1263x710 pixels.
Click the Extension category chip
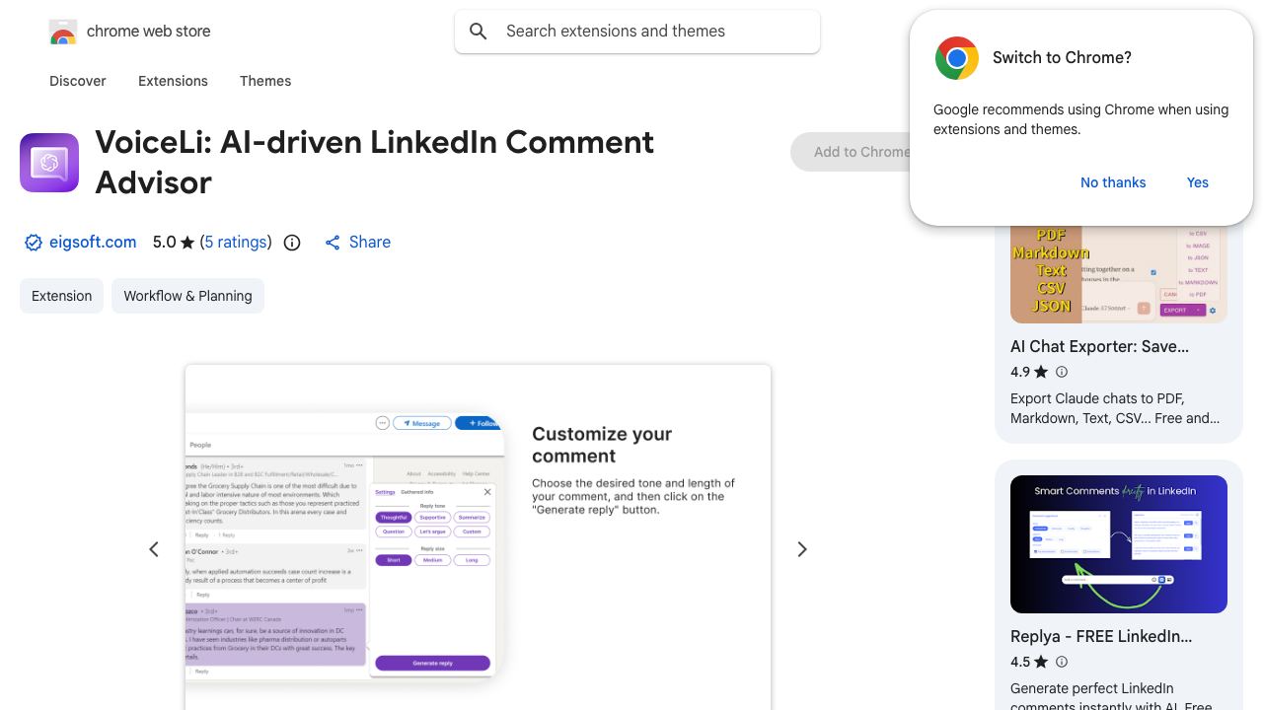[61, 296]
